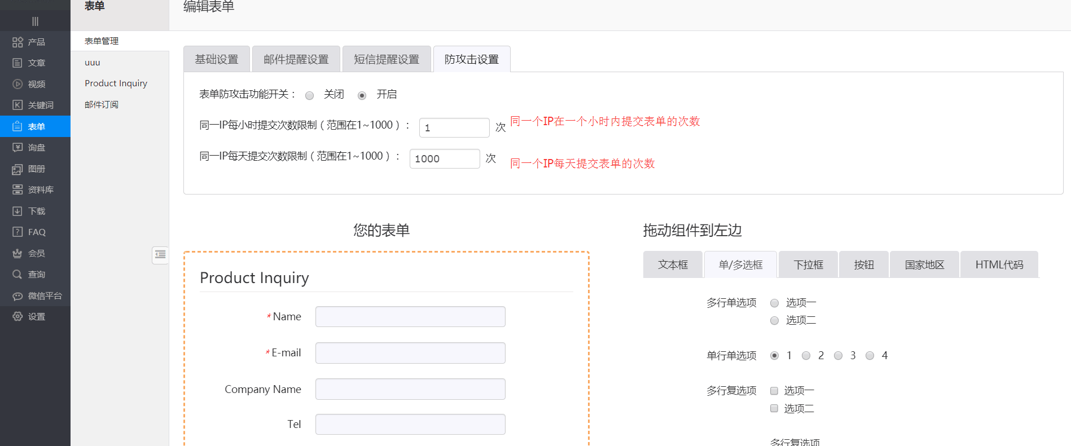The height and width of the screenshot is (446, 1071).
Task: Open the 邮件提醒设置 tab
Action: 296,60
